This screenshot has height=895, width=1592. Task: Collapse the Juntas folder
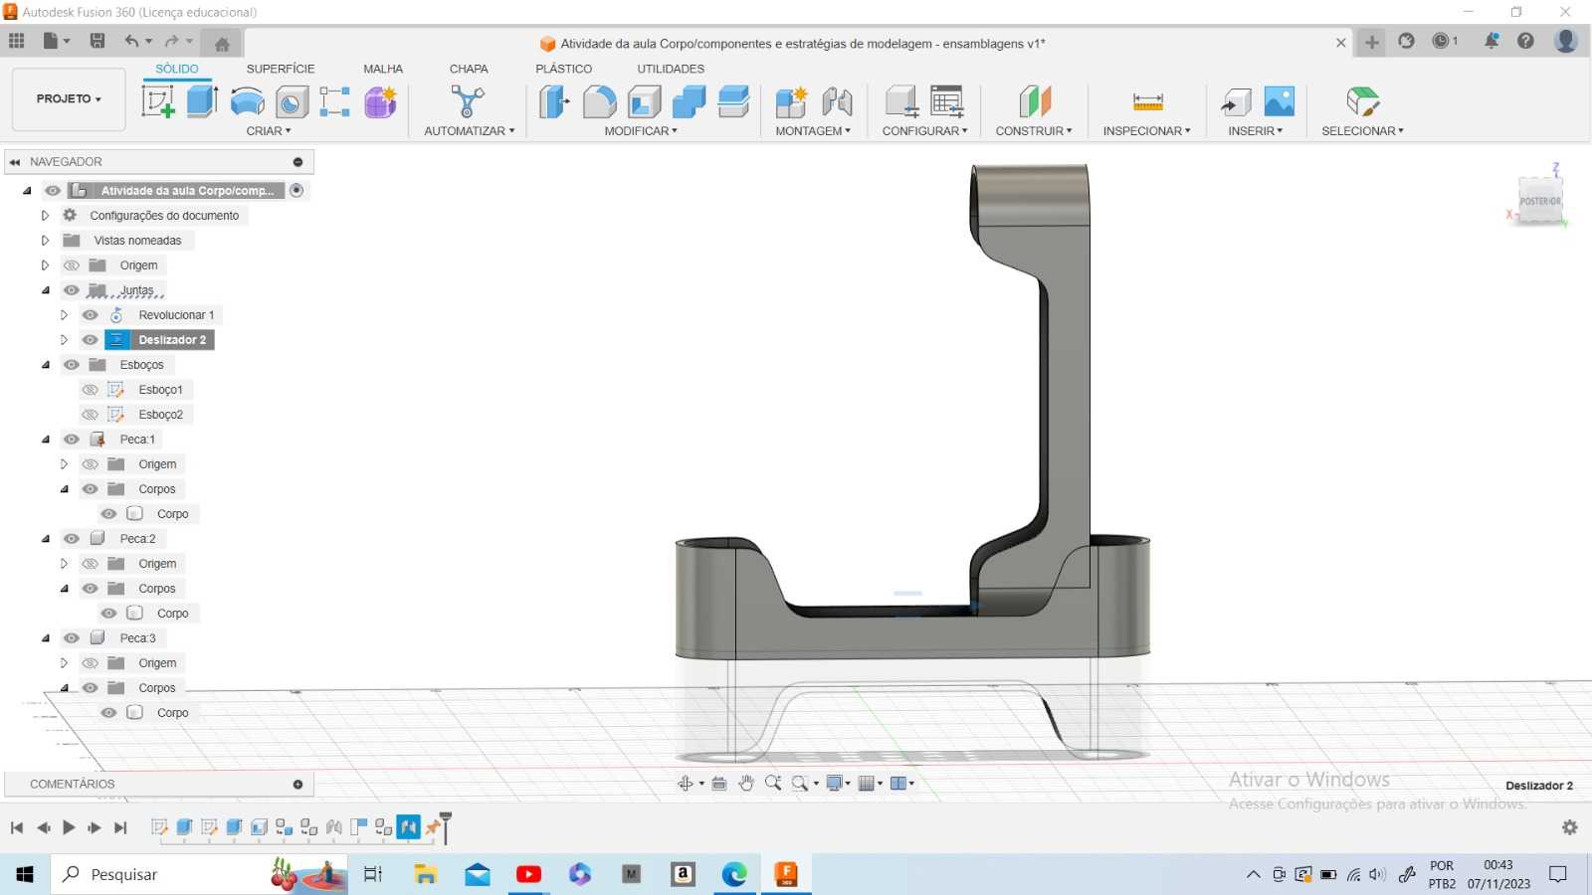pos(46,290)
